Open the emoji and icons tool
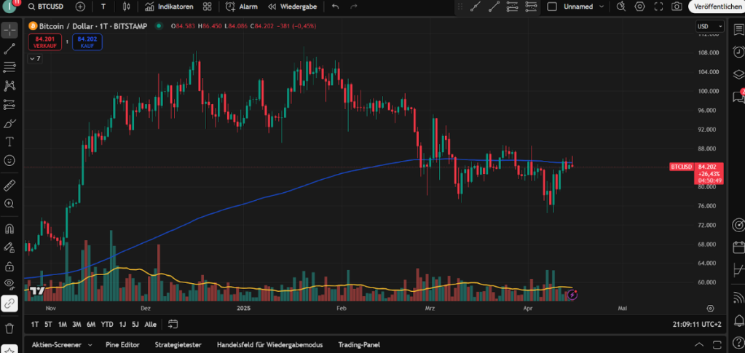The image size is (745, 353). [9, 160]
